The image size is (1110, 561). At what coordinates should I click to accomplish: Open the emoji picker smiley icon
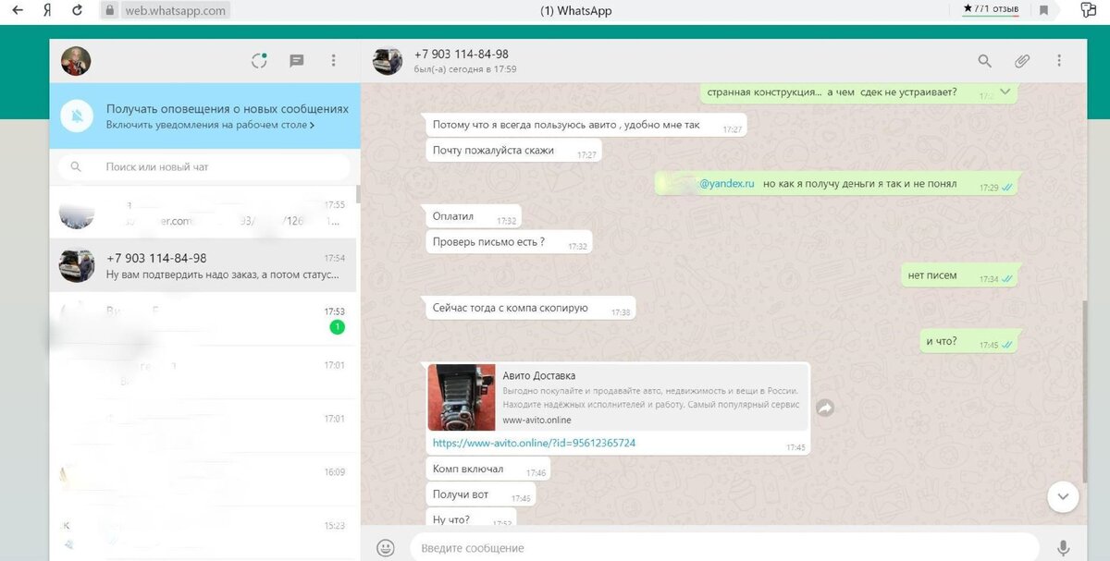pos(386,547)
